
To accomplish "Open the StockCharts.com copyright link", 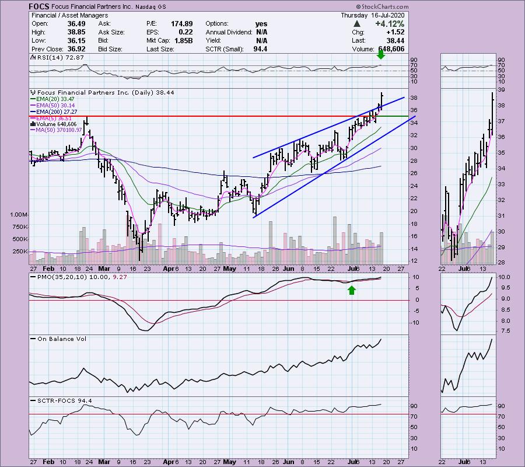I will 382,6.
